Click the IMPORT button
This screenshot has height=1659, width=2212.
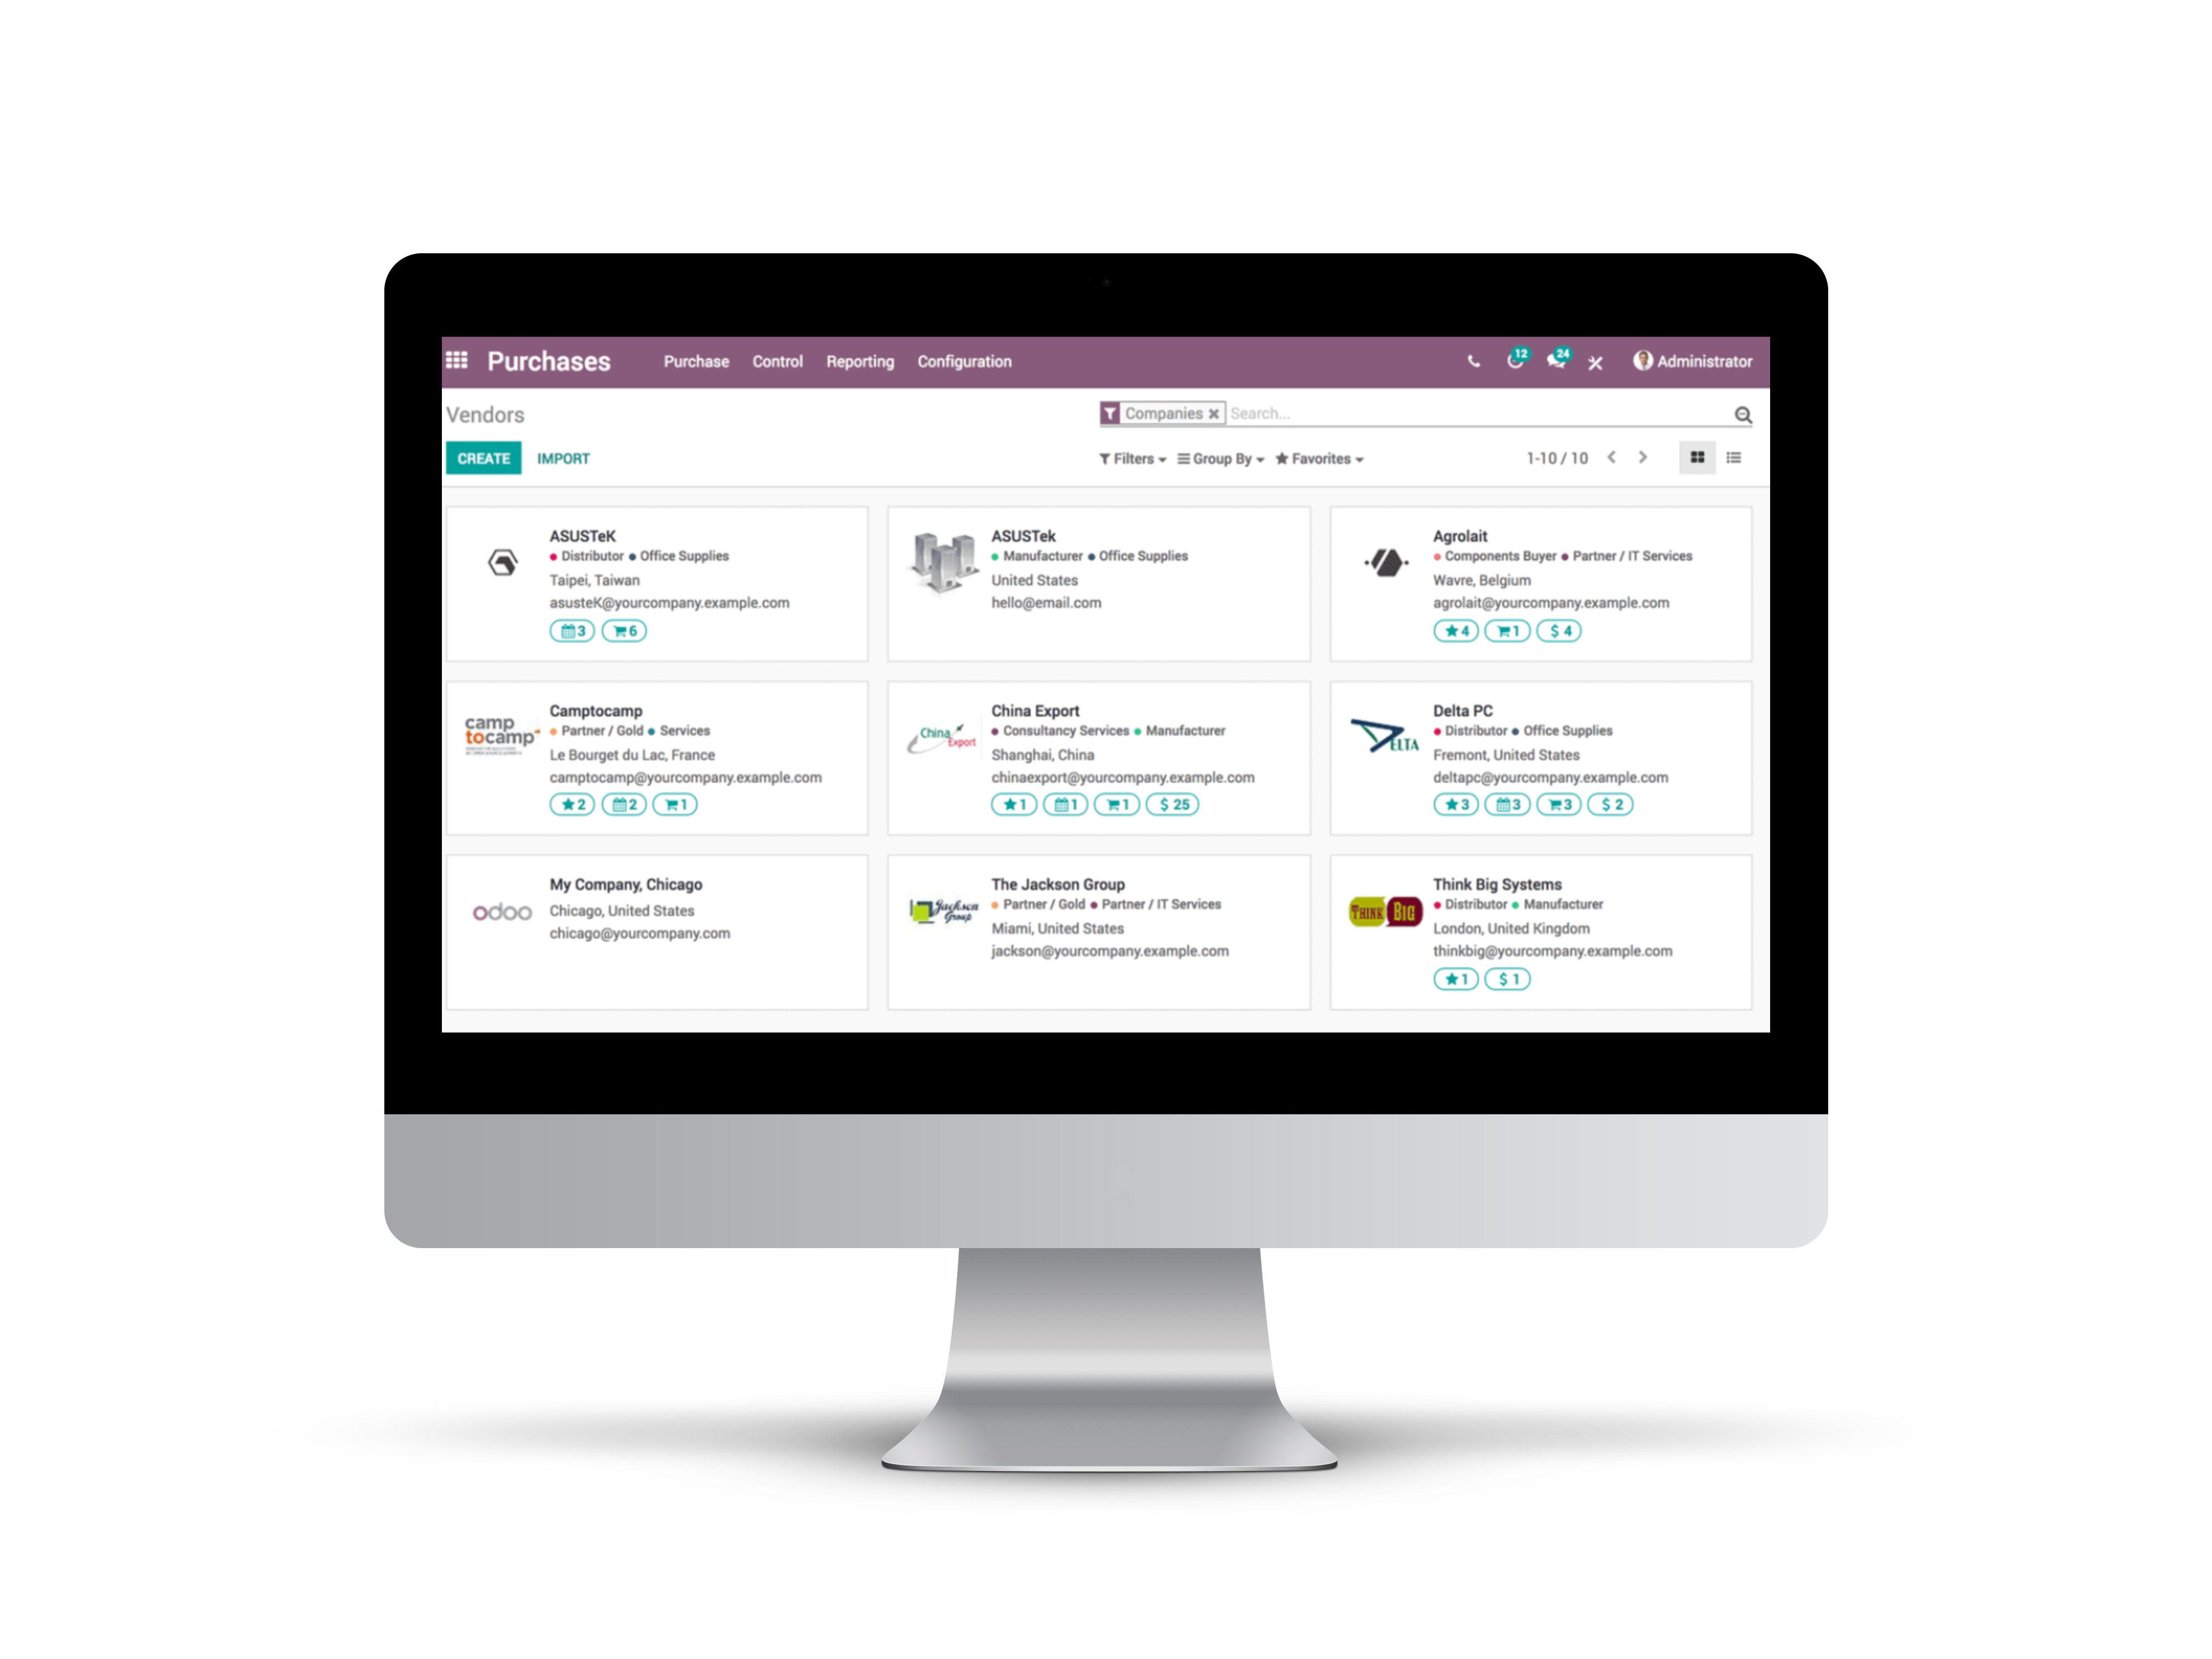pos(562,458)
